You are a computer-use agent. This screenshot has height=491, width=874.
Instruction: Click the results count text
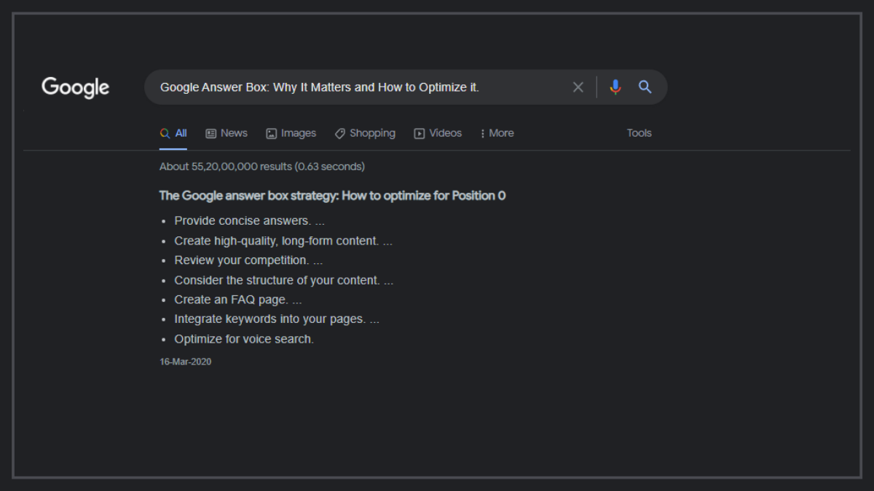pyautogui.click(x=262, y=167)
